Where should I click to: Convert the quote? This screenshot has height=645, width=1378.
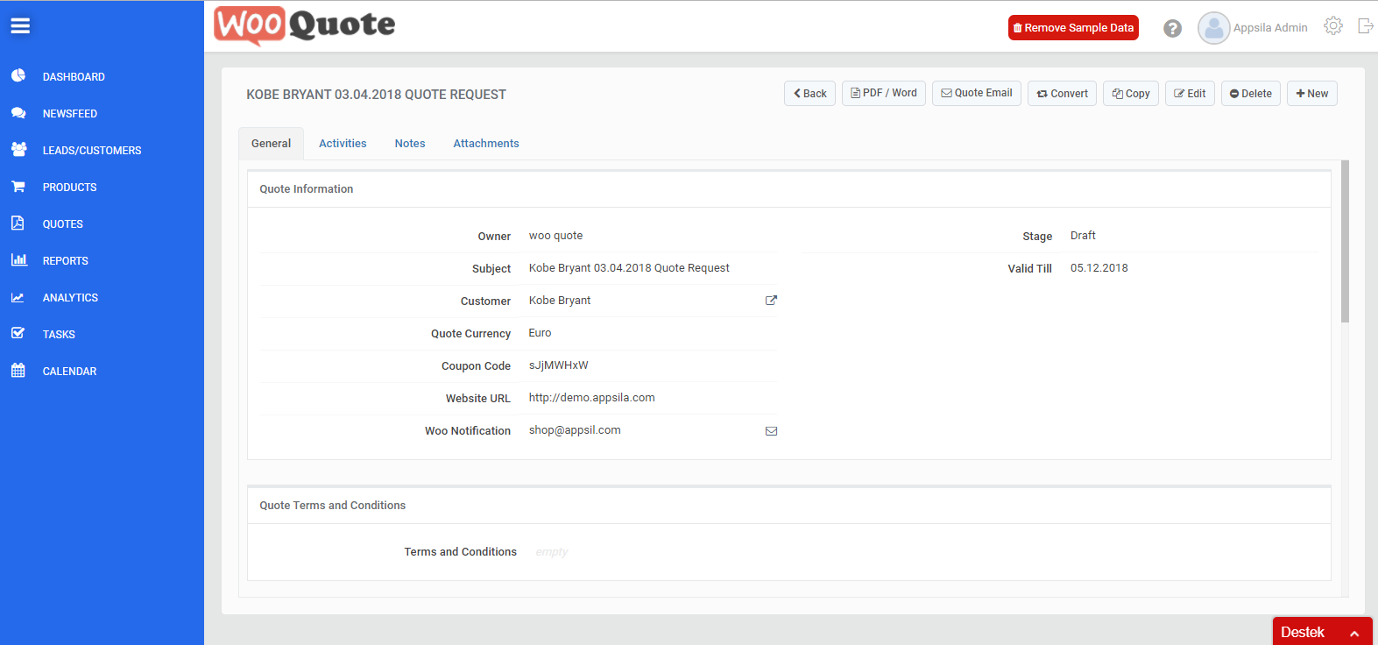pyautogui.click(x=1062, y=94)
